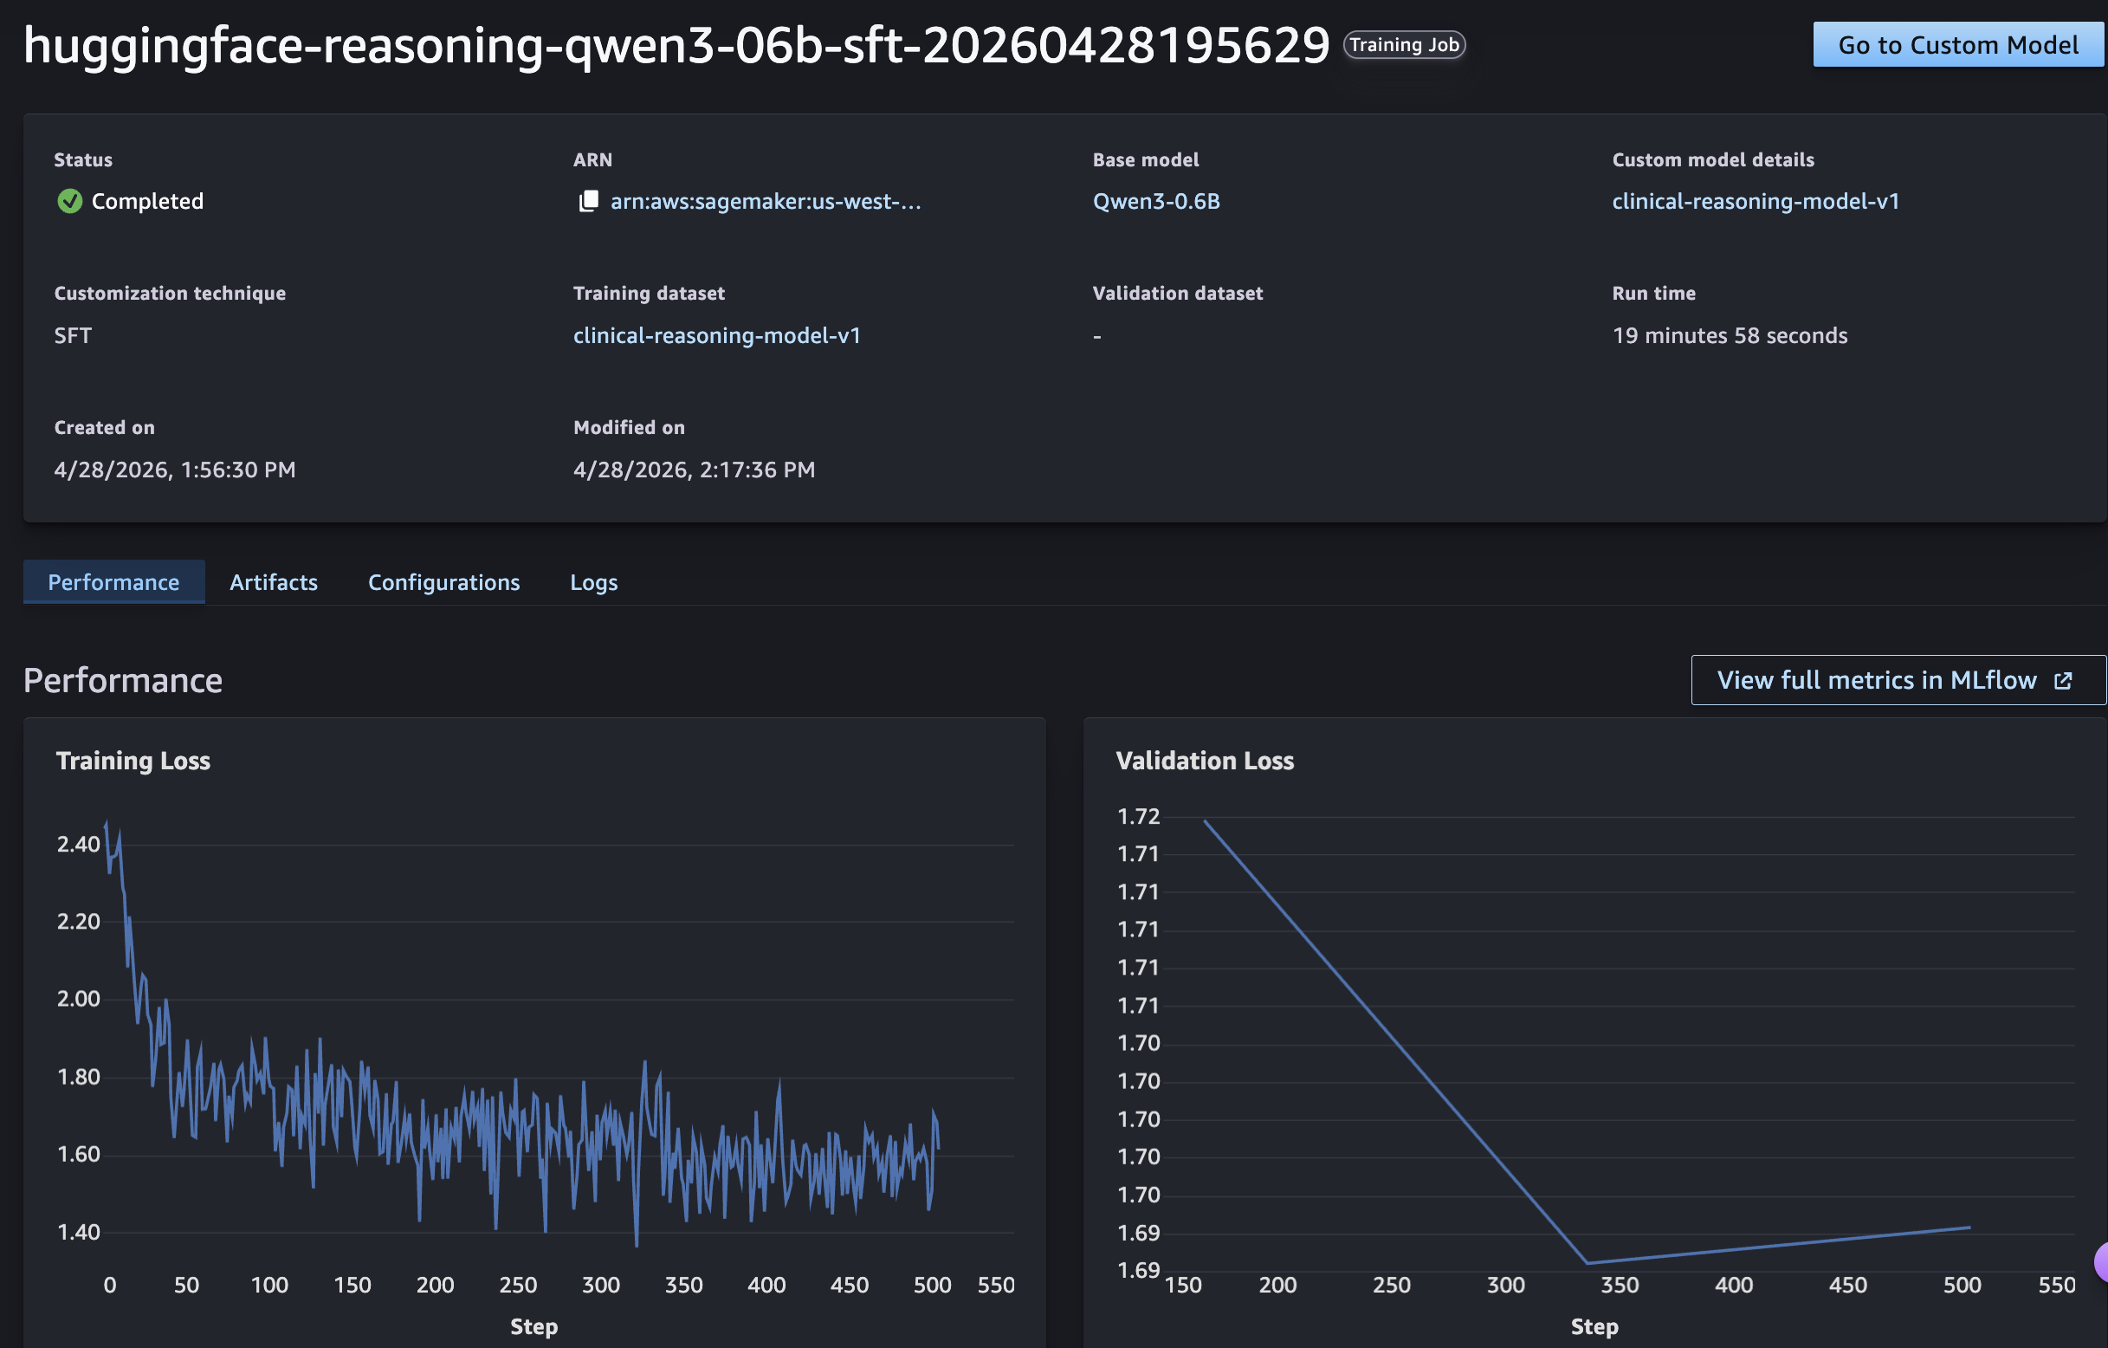Image resolution: width=2108 pixels, height=1348 pixels.
Task: Click the Training Job badge by the title
Action: [x=1404, y=45]
